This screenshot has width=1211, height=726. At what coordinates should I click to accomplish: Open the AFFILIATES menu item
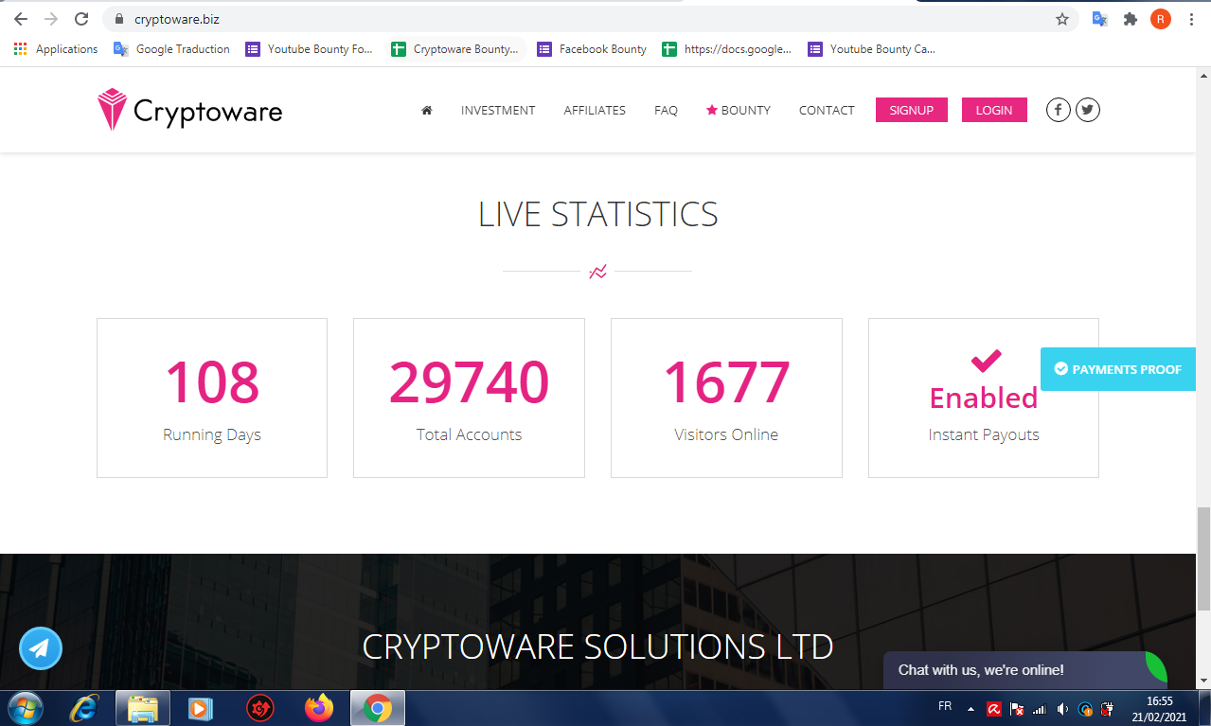(x=595, y=110)
